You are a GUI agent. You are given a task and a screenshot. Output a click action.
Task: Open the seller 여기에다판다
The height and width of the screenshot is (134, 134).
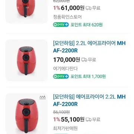(x=65, y=68)
